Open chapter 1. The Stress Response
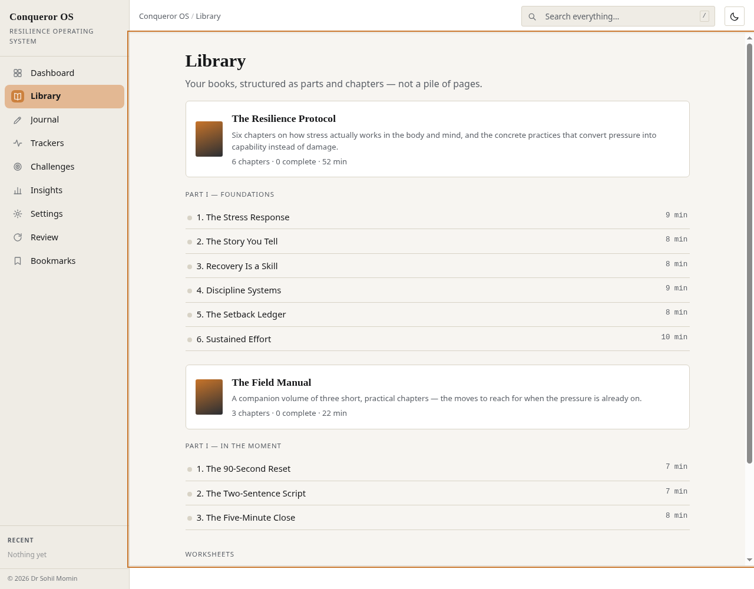 tap(437, 217)
